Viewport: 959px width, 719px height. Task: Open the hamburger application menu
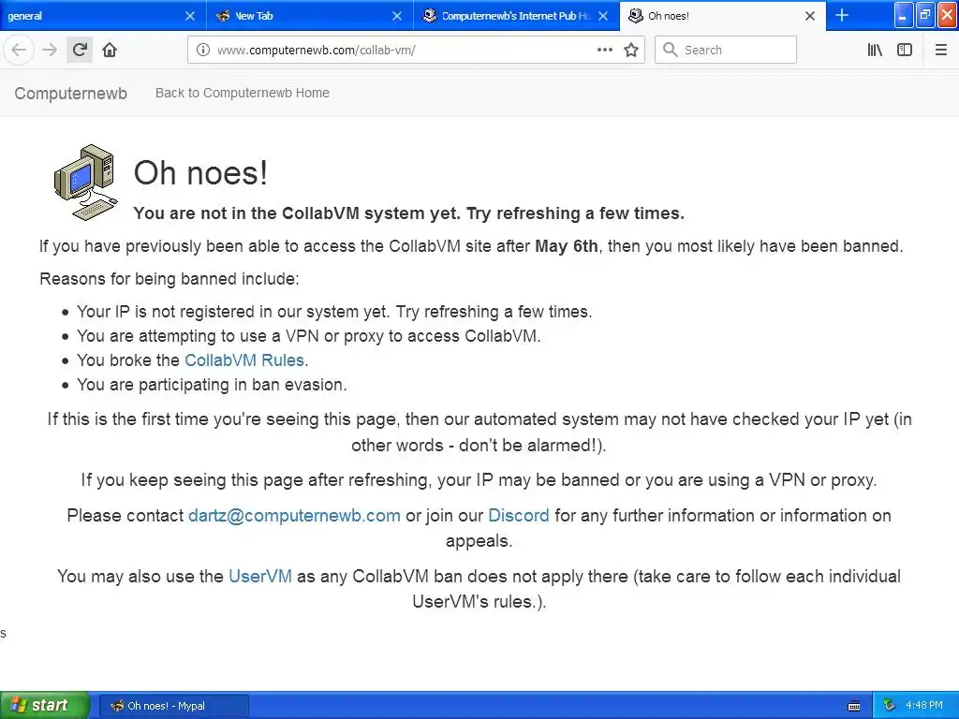click(940, 50)
